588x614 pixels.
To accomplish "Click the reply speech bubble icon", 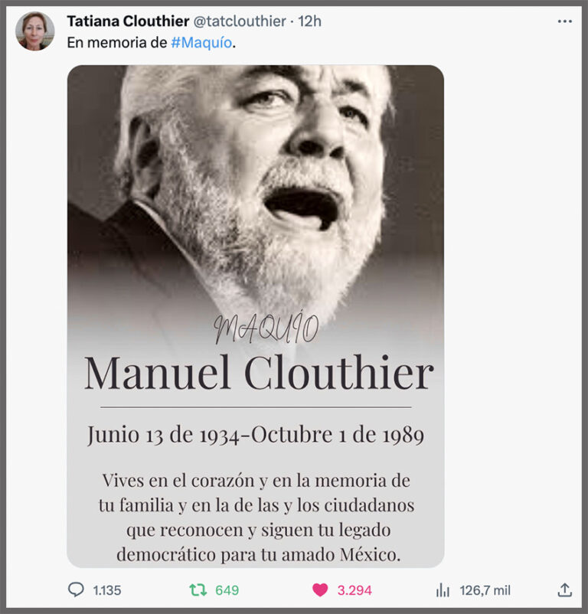I will click(76, 590).
